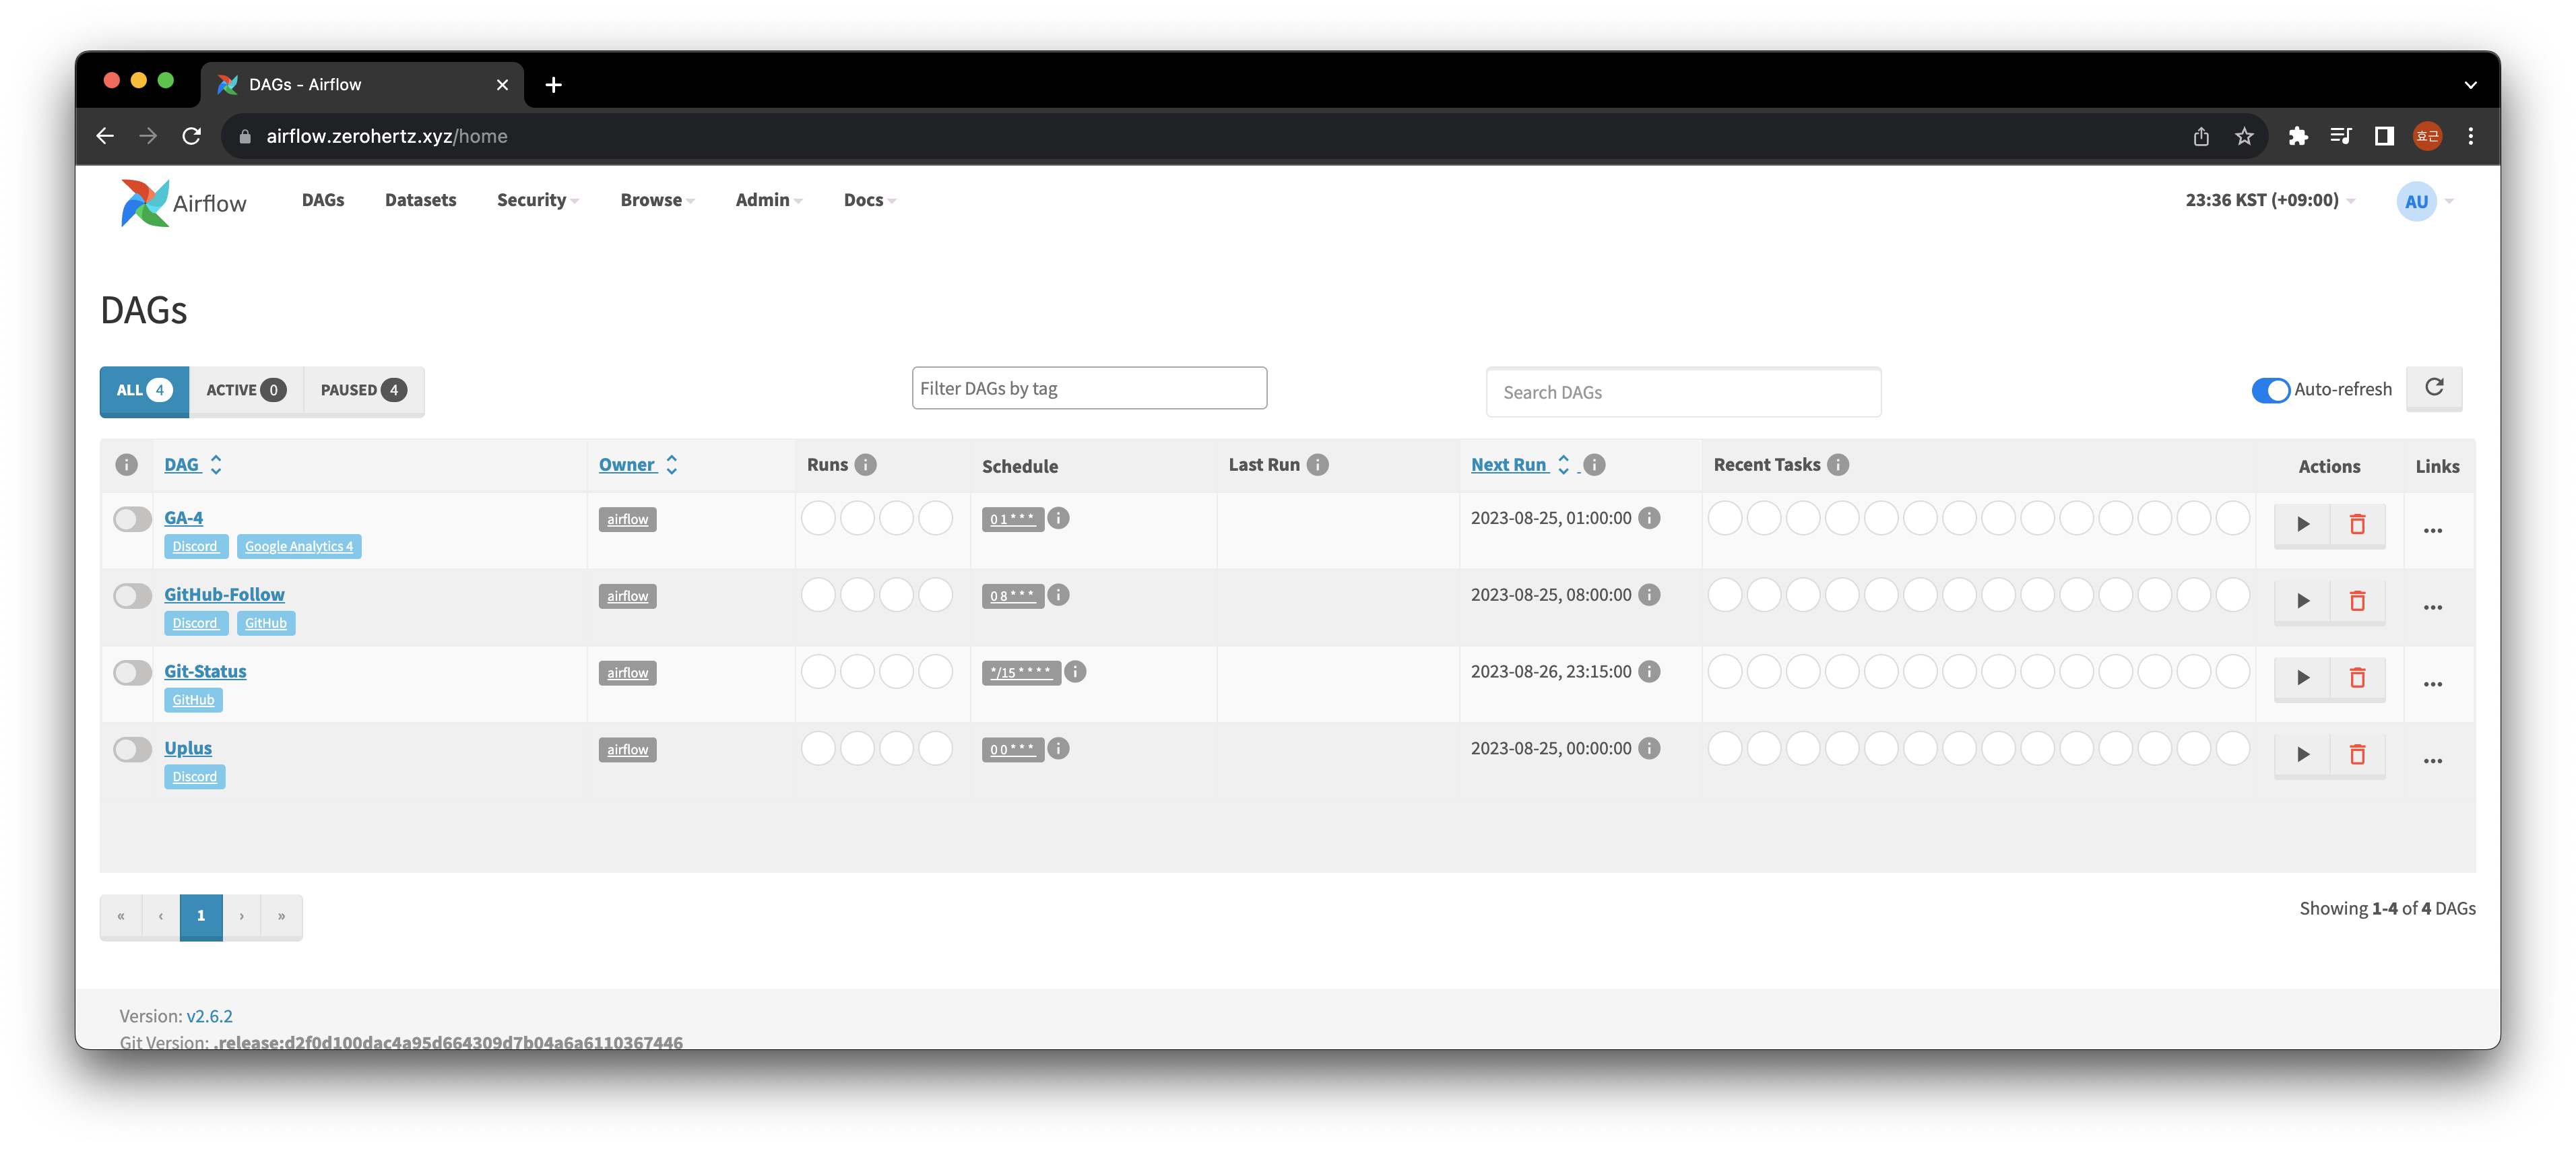
Task: Open links menu (three dots) for Uplus
Action: coord(2432,761)
